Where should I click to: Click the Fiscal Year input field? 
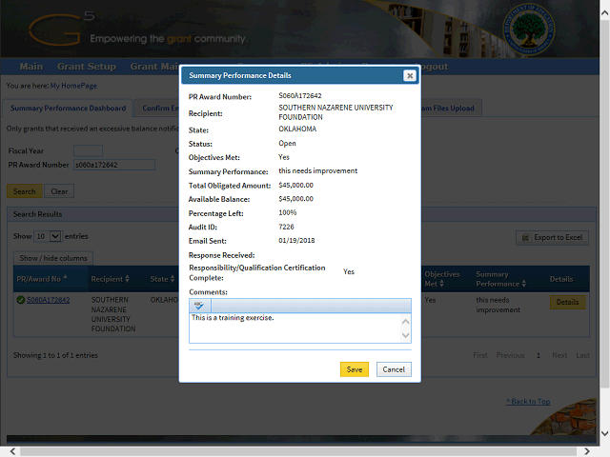click(x=89, y=150)
